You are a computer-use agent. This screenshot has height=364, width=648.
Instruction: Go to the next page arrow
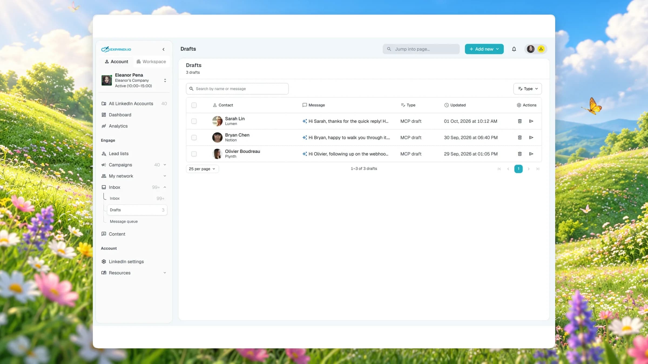click(529, 169)
